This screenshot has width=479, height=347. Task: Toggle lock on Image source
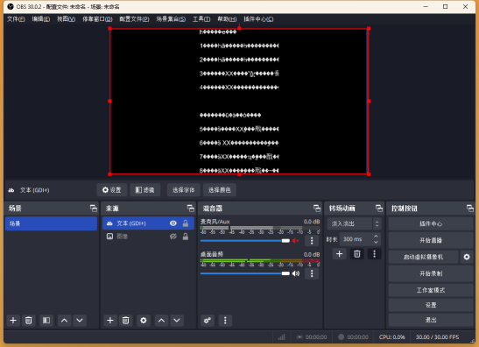186,237
